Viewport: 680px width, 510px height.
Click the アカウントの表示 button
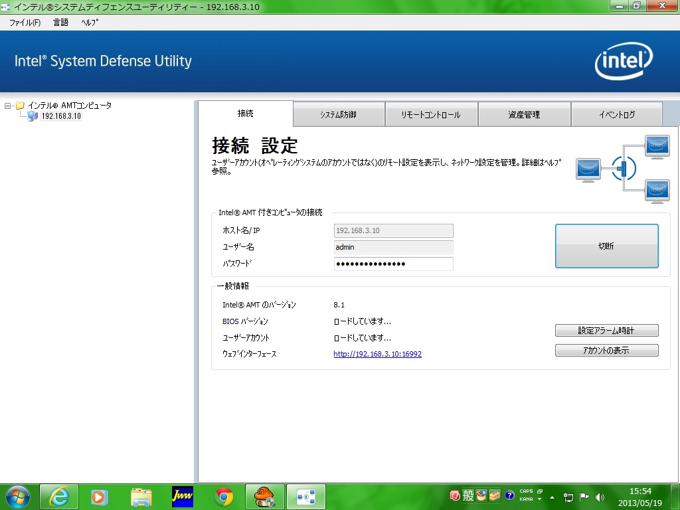point(607,351)
